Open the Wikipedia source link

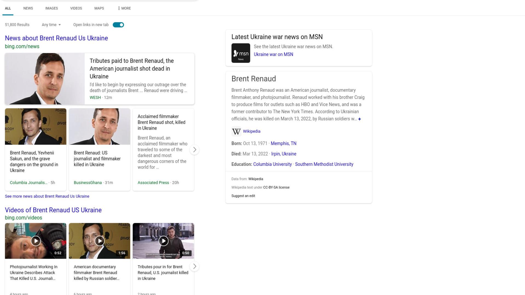(252, 131)
